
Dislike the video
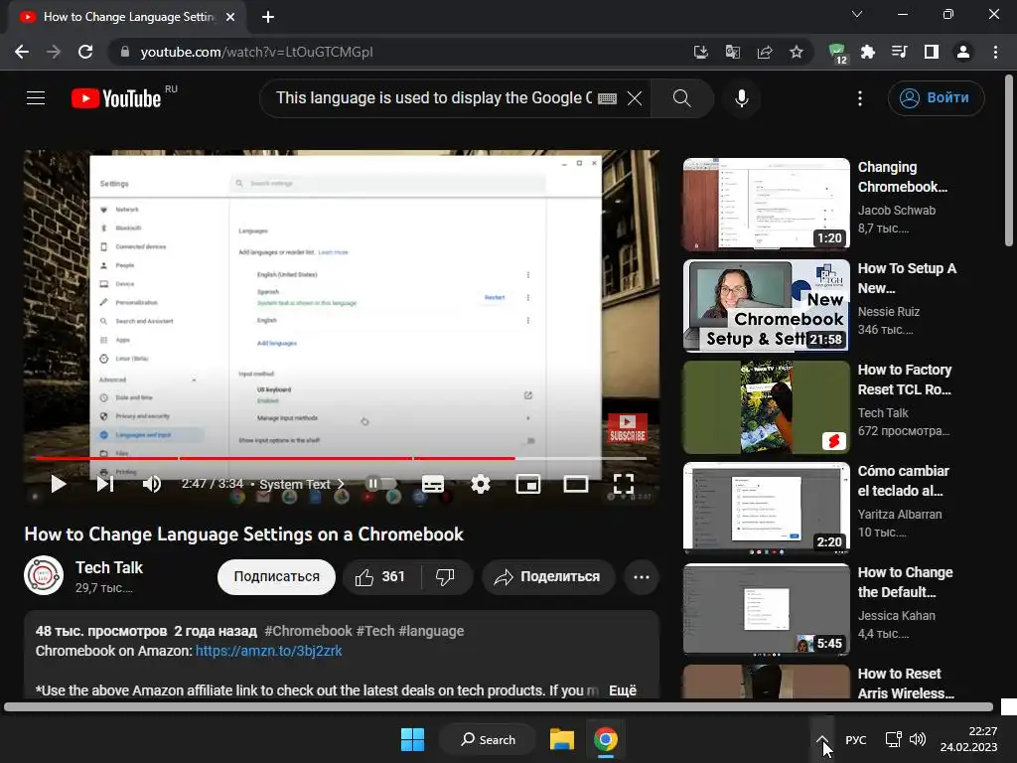pyautogui.click(x=446, y=577)
